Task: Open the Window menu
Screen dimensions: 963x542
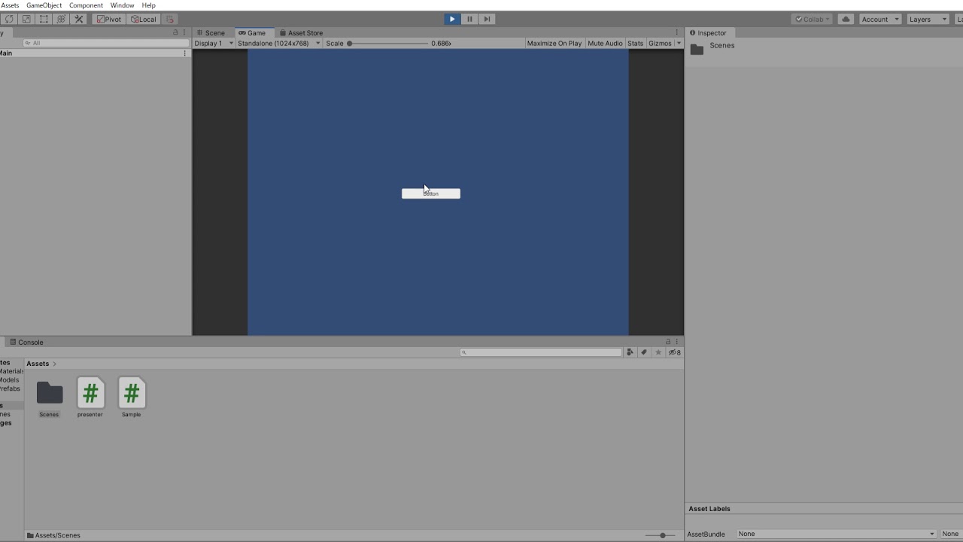Action: 122,5
